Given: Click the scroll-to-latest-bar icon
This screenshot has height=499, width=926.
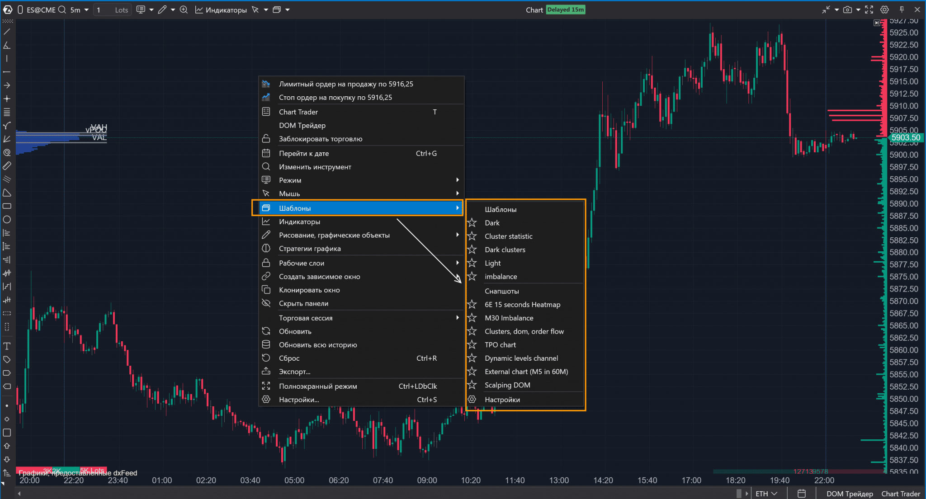Looking at the screenshot, I should (877, 23).
